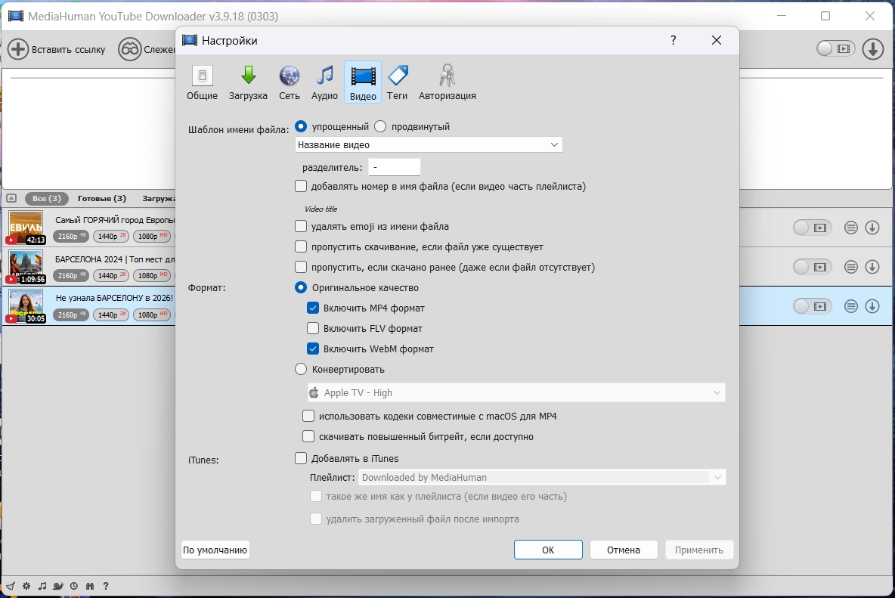Click the settings dialog help question mark
Viewport: 895px width, 598px height.
[x=674, y=40]
